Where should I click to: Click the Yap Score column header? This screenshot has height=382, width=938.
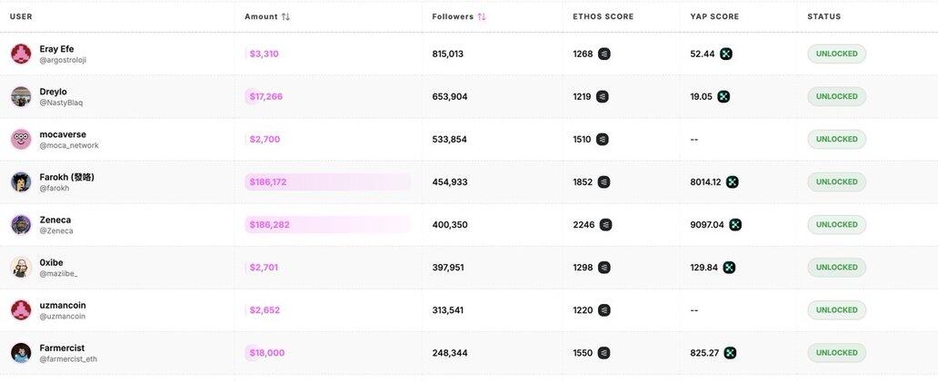point(714,16)
